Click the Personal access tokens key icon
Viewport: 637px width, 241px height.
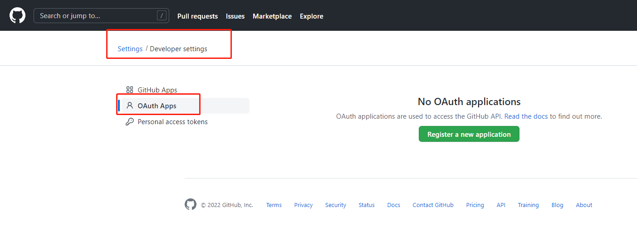(x=130, y=121)
